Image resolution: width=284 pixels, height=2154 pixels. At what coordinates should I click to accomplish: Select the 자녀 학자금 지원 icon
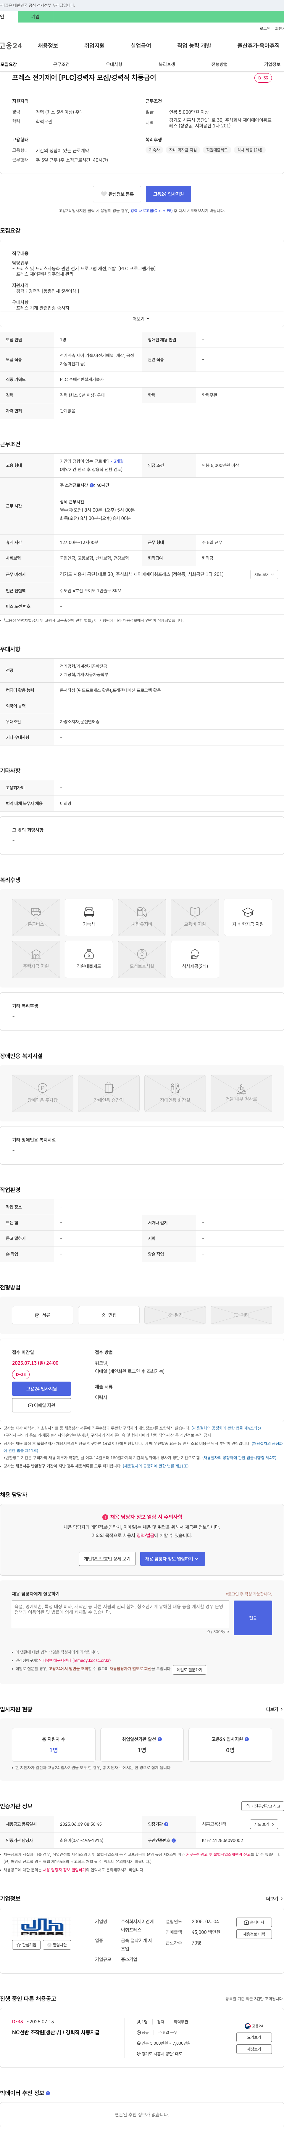pyautogui.click(x=248, y=917)
